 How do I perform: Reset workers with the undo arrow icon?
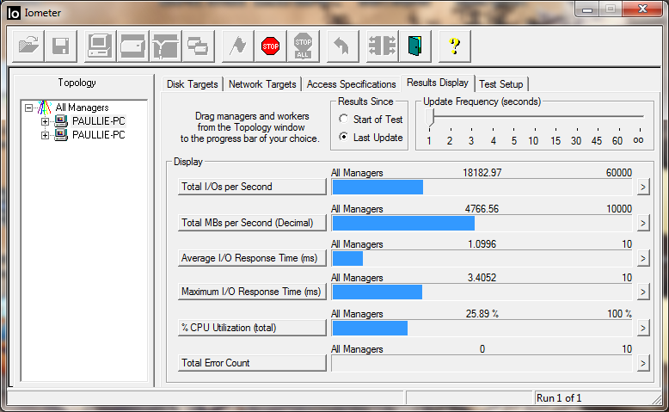point(342,46)
